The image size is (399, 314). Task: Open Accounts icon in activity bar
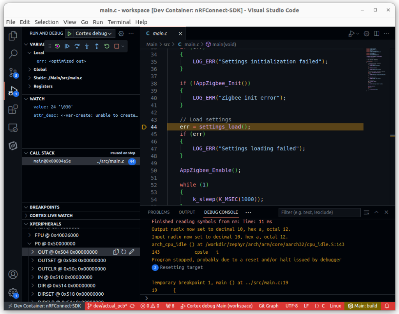[13, 274]
